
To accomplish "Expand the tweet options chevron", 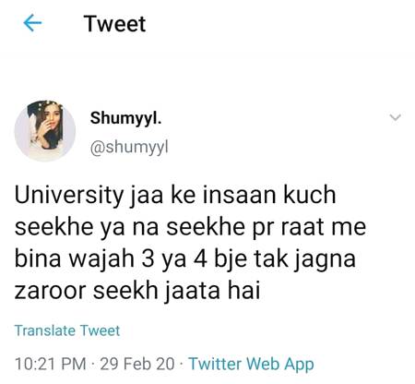I will (x=395, y=117).
